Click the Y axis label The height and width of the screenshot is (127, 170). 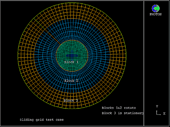[157, 106]
